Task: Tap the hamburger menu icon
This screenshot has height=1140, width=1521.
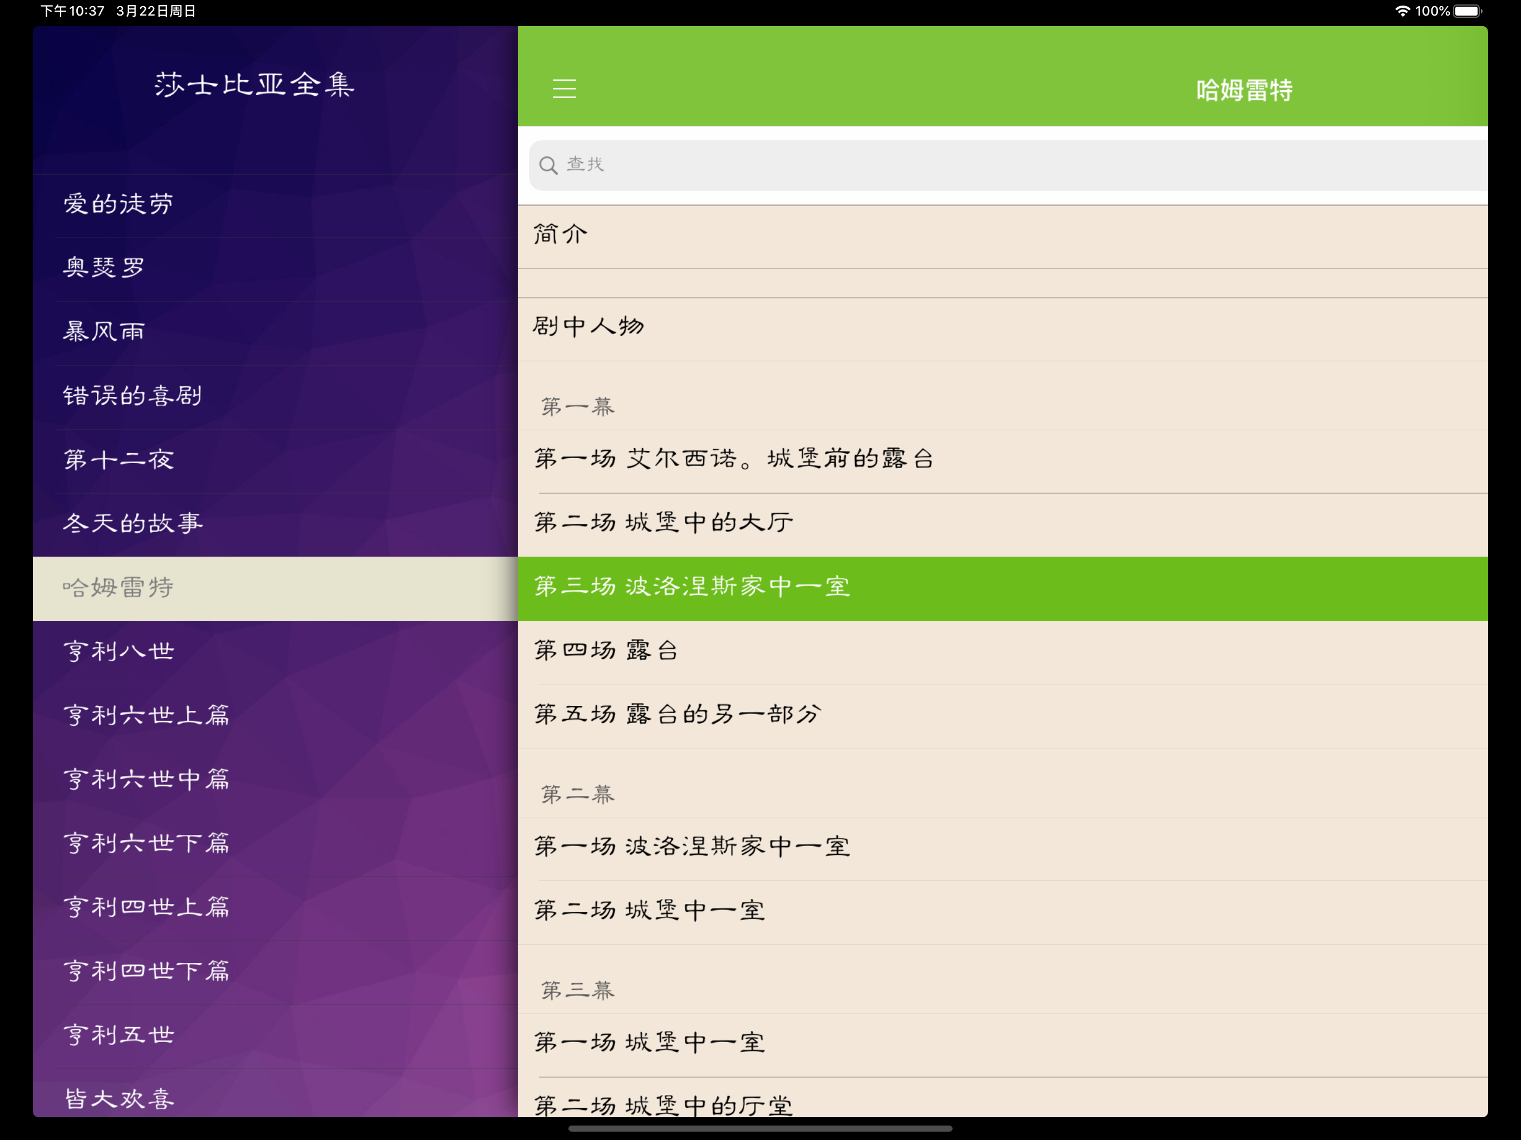Action: (564, 89)
